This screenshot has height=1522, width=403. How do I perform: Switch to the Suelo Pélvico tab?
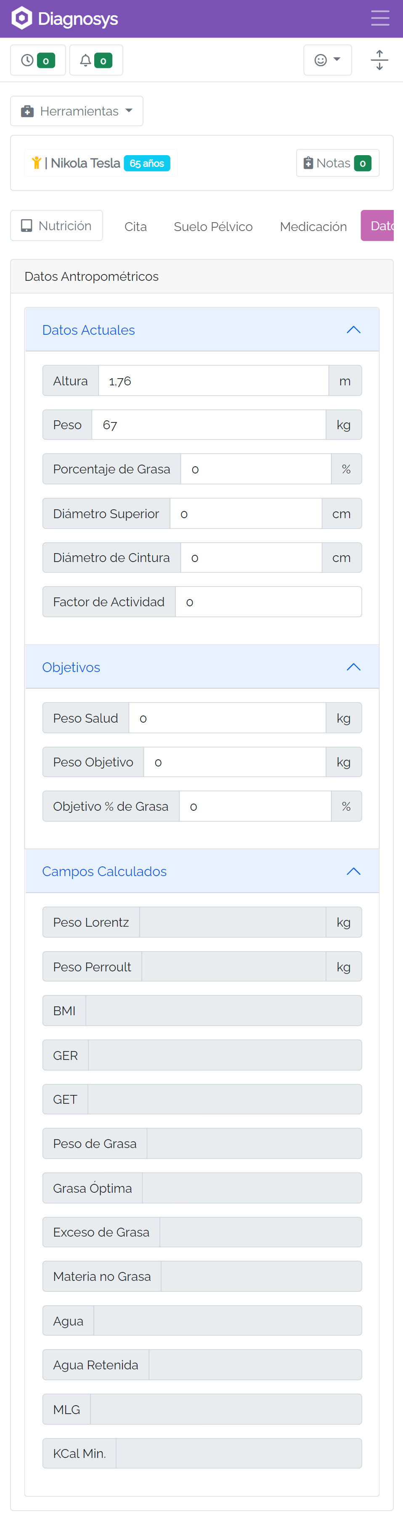(x=213, y=226)
